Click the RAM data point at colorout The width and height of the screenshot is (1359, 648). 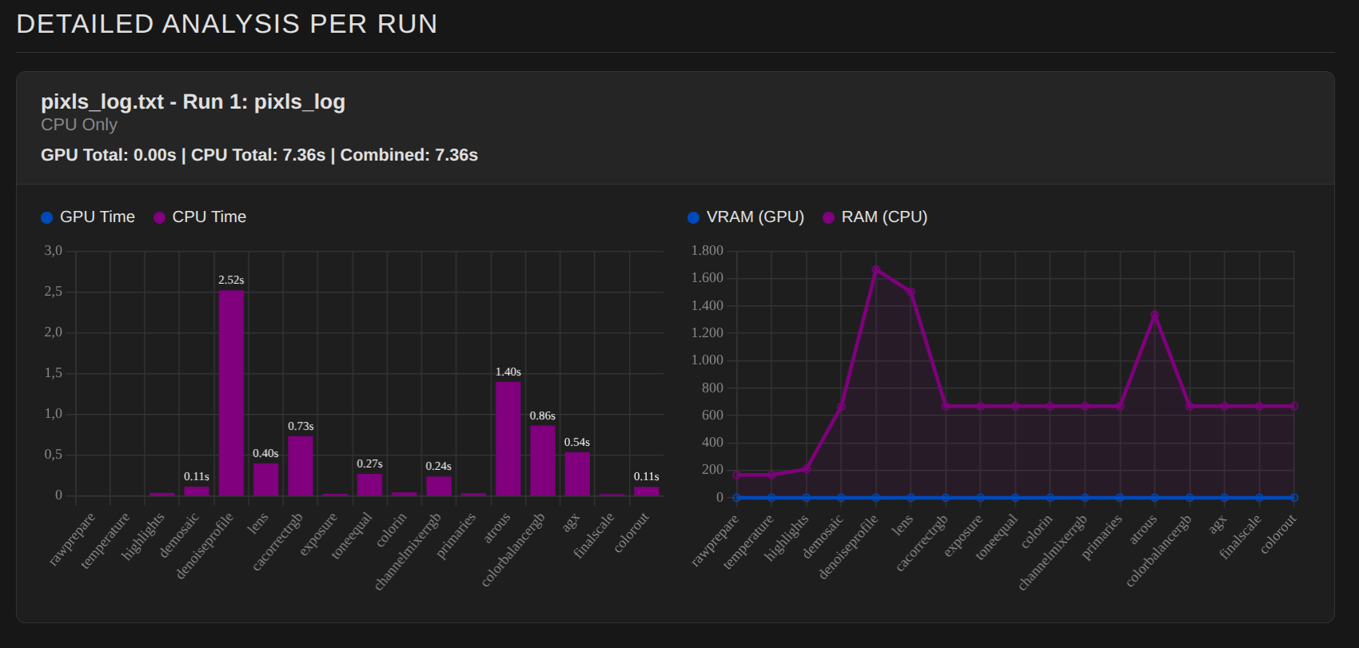tap(1294, 407)
